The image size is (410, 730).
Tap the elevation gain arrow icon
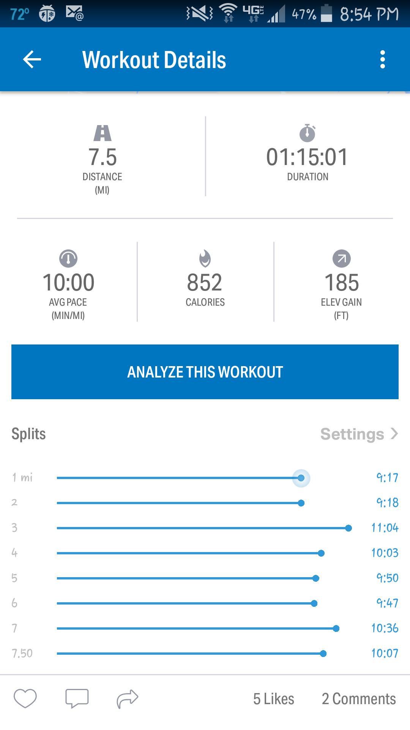click(341, 259)
